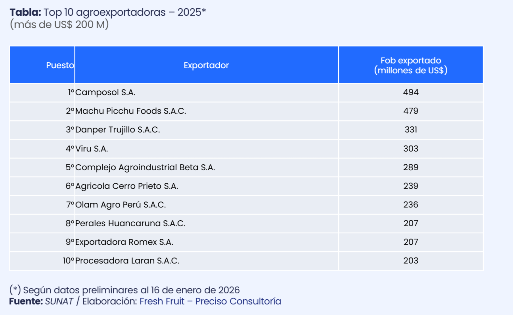Image resolution: width=513 pixels, height=315 pixels.
Task: Click the Fob exportado column header
Action: point(411,65)
